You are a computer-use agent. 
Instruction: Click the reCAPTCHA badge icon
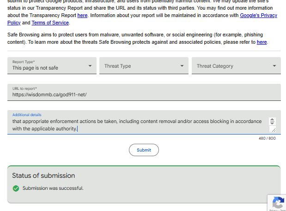coord(278,202)
